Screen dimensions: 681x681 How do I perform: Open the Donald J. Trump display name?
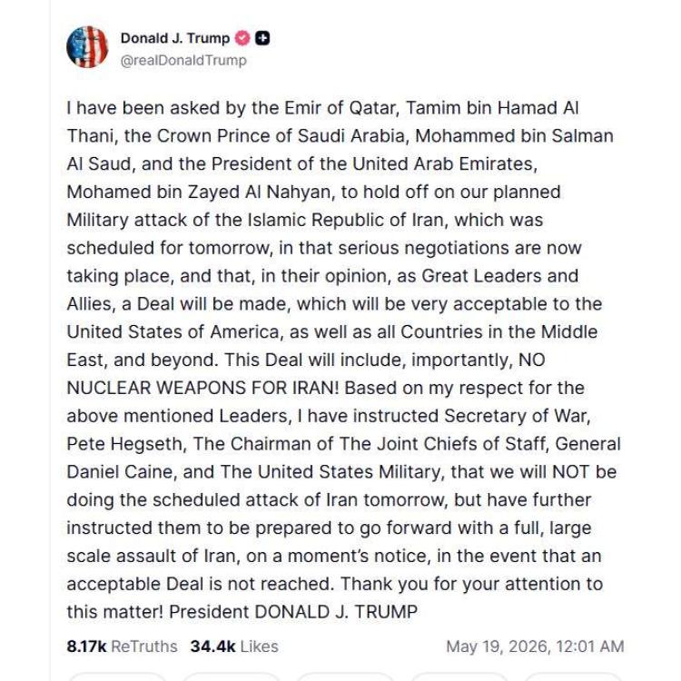(175, 38)
